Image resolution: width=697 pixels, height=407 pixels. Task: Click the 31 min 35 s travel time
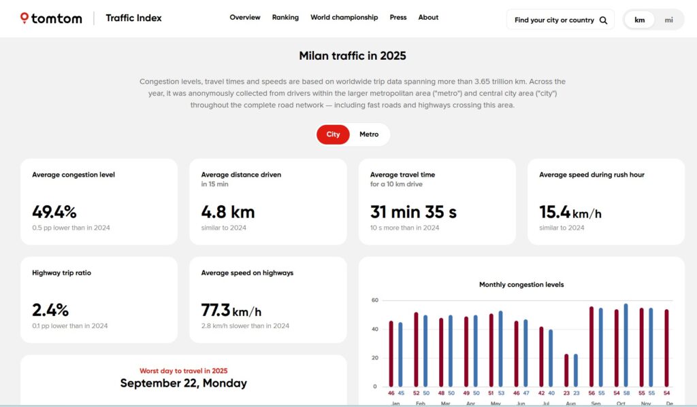(413, 212)
